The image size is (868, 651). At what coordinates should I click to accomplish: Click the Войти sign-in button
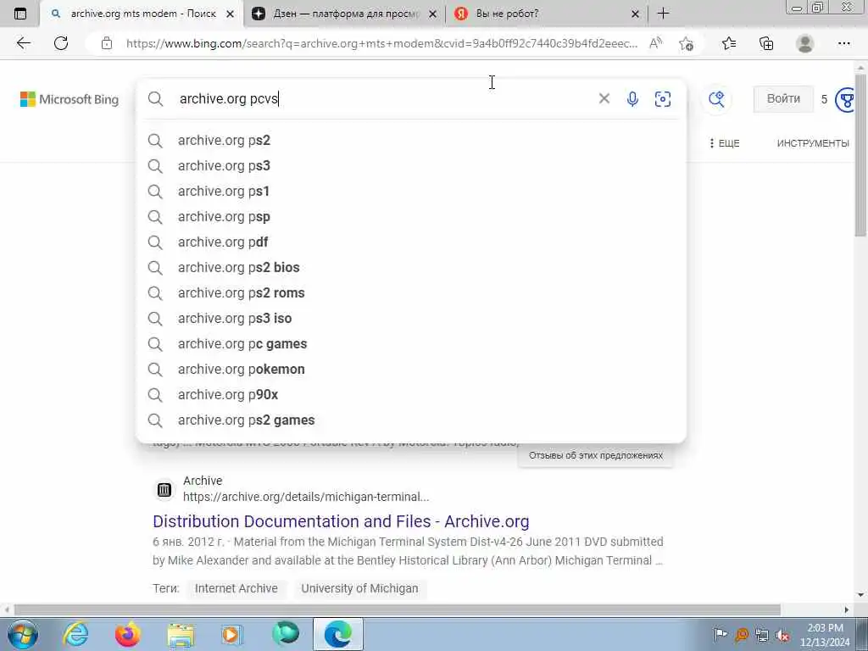click(x=783, y=98)
